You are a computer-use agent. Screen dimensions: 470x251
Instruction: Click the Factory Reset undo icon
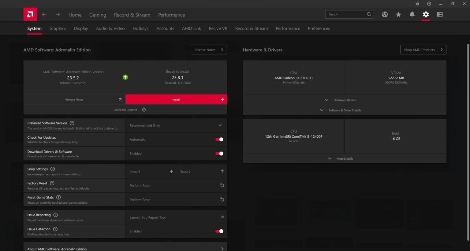[222, 185]
